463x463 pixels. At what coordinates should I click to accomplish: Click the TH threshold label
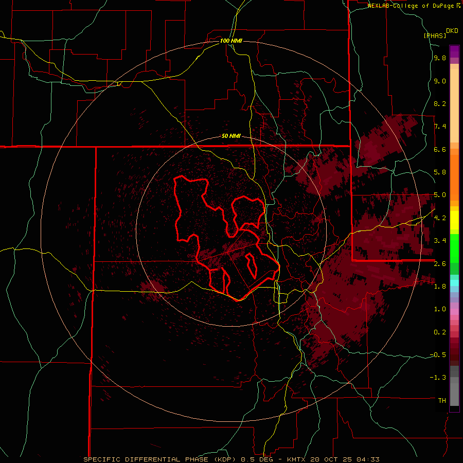pos(442,400)
